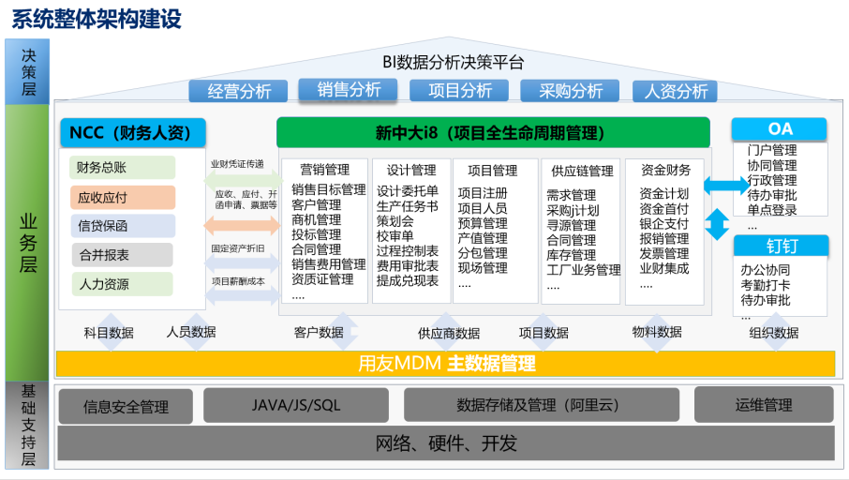Select the 财务总账 block

click(x=123, y=168)
